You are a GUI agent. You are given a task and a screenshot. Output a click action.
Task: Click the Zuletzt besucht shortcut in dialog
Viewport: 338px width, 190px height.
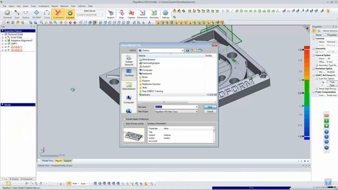[x=129, y=60]
